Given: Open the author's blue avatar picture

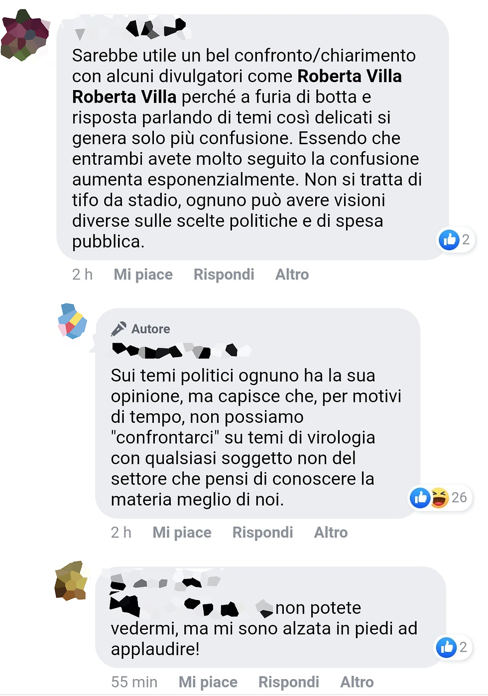Looking at the screenshot, I should tap(73, 321).
